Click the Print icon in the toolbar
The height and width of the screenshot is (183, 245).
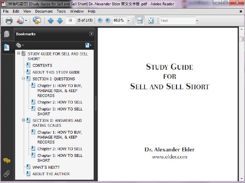pyautogui.click(x=9, y=20)
